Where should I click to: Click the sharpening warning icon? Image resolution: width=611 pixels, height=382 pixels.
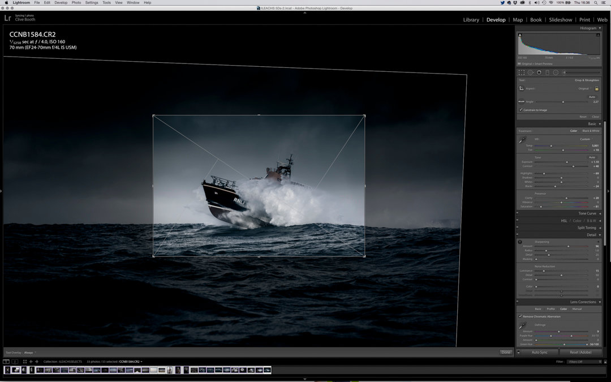[x=520, y=242]
